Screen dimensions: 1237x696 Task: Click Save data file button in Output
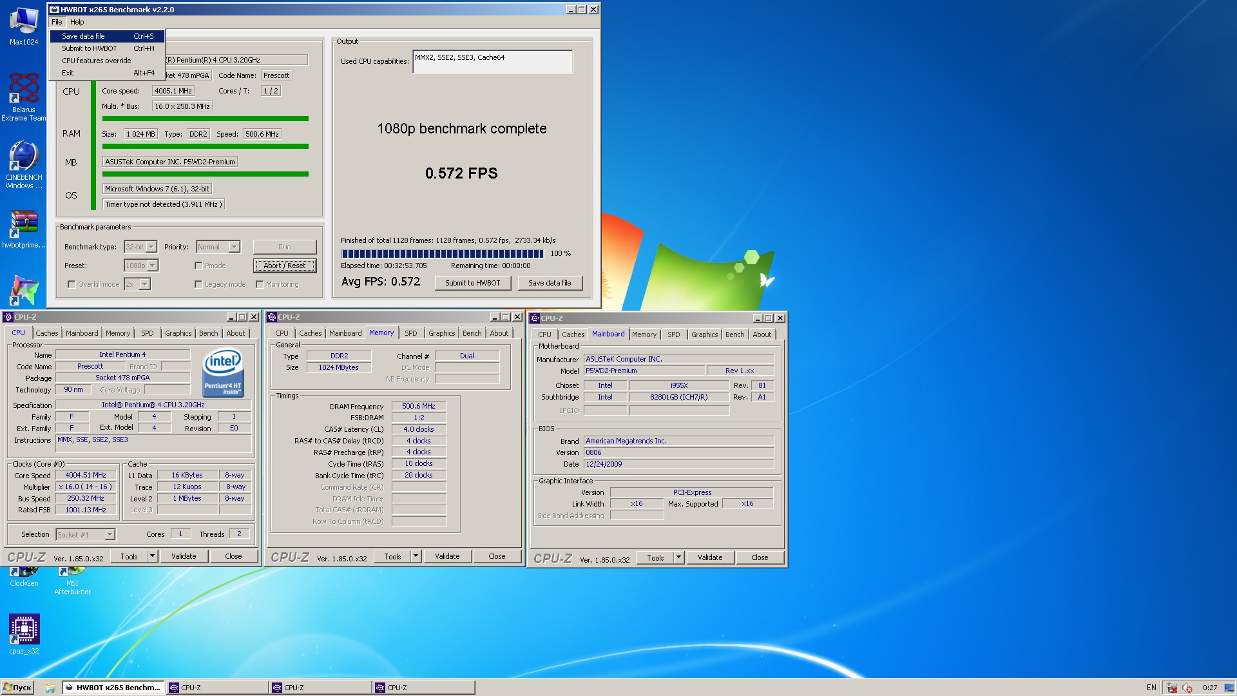click(x=550, y=283)
